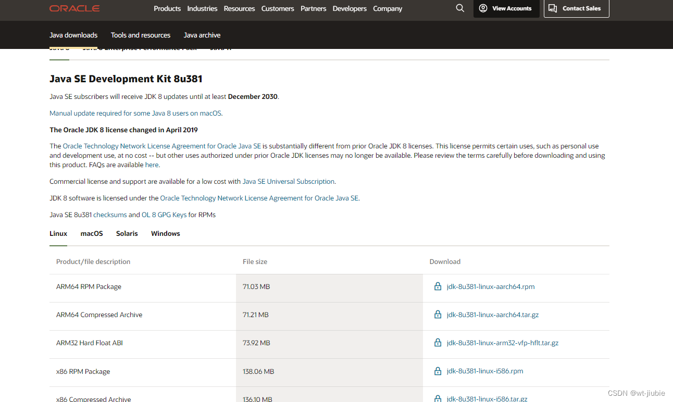Viewport: 673px width, 402px height.
Task: Click the chat icon in Contact Sales
Action: (x=553, y=8)
